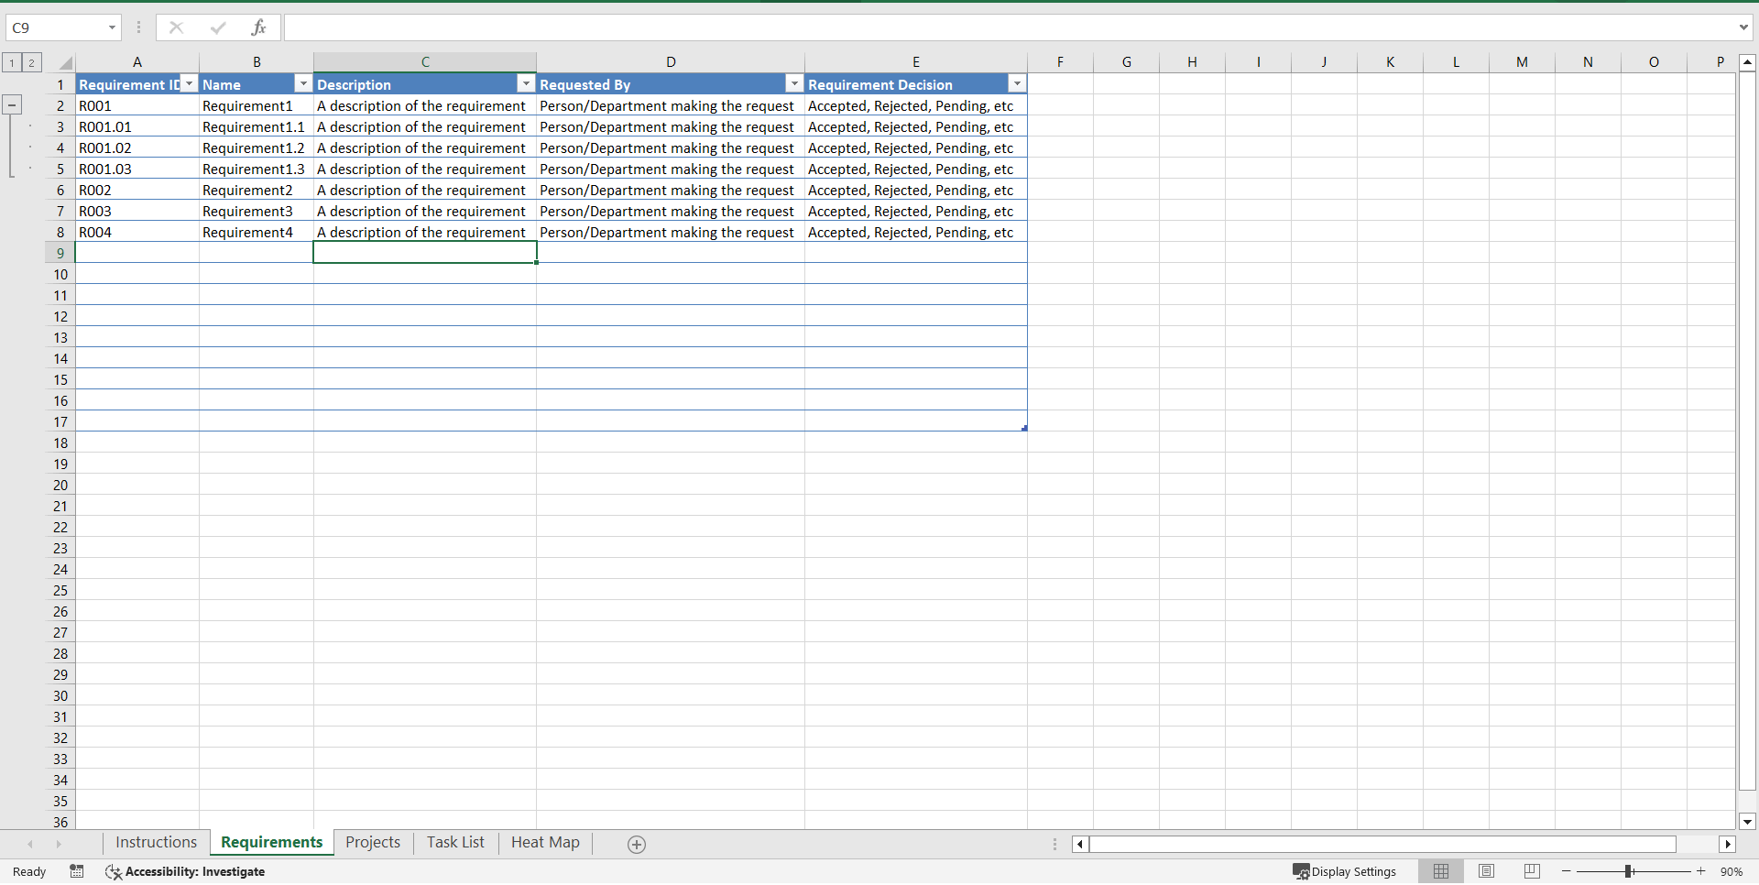Screen dimensions: 1759x885
Task: Open the Instructions sheet tab
Action: coord(156,842)
